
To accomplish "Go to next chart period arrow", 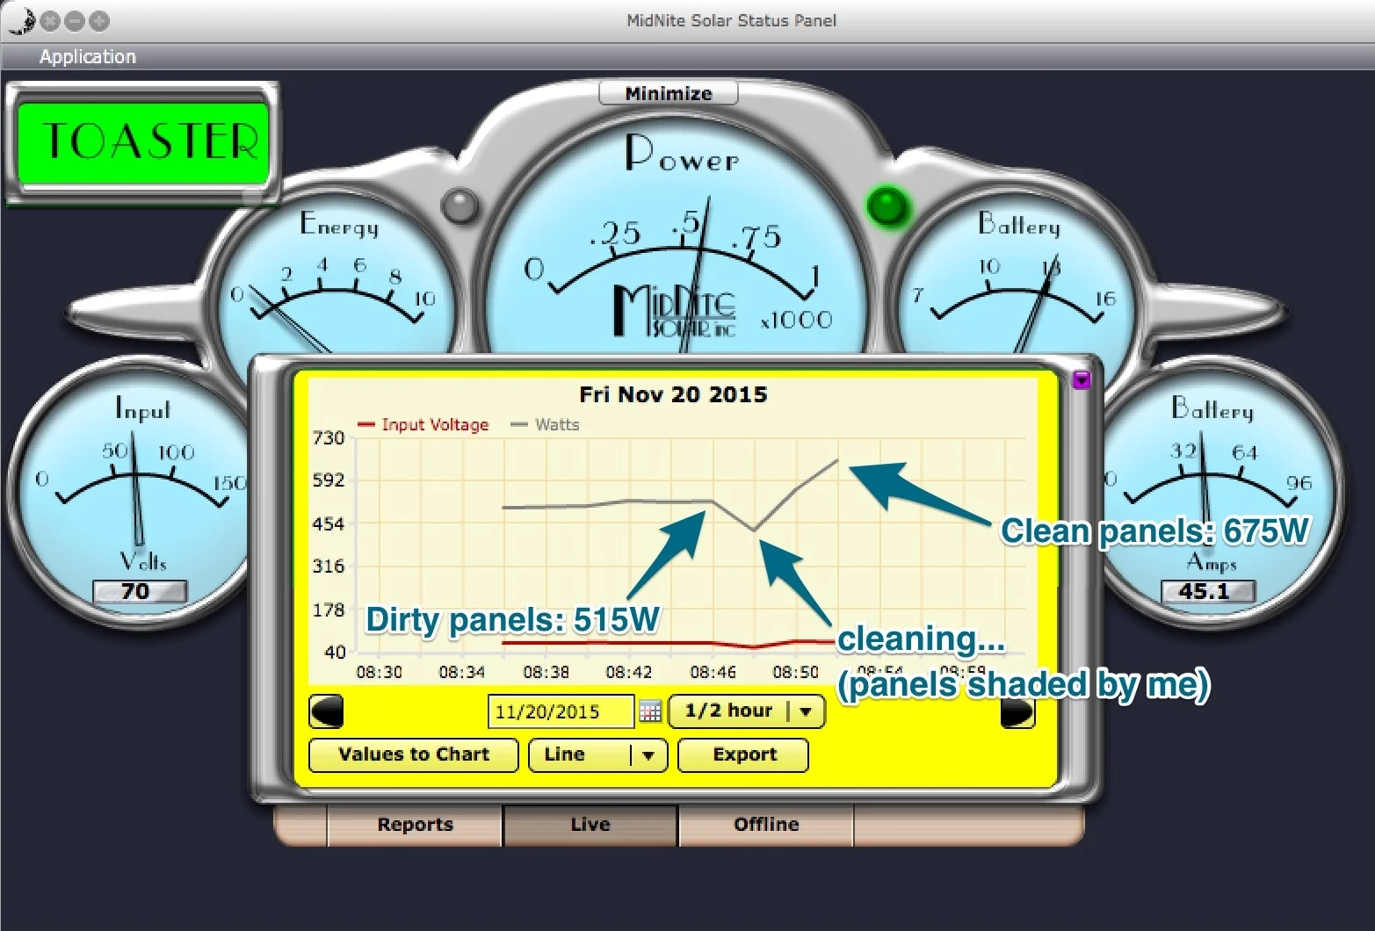I will 1018,711.
